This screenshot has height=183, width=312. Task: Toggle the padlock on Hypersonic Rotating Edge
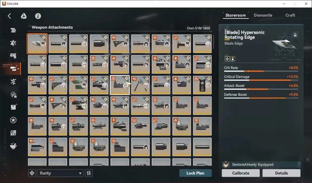(295, 35)
